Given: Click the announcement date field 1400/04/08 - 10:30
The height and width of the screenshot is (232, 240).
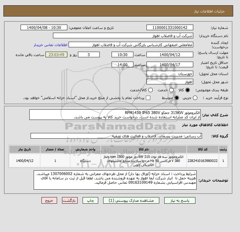Looking at the screenshot, I should coord(44,27).
